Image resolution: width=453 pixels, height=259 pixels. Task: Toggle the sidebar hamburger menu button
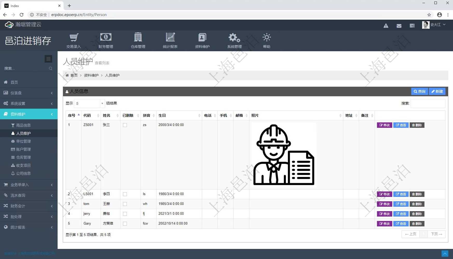click(x=48, y=59)
